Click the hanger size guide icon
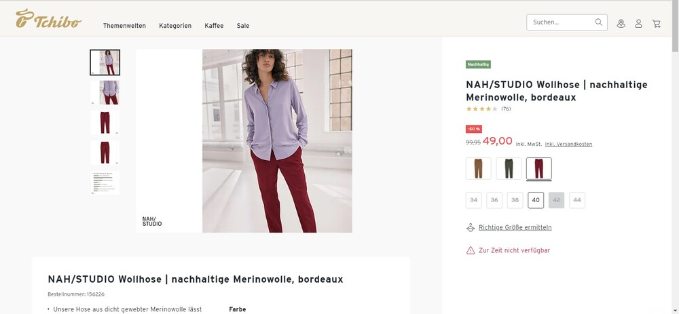679x314 pixels. click(471, 227)
